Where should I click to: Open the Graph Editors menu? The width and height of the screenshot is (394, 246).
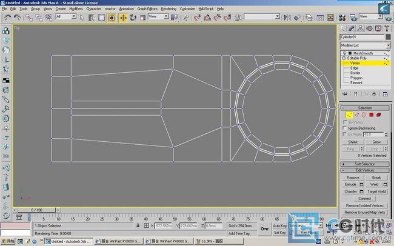[147, 9]
